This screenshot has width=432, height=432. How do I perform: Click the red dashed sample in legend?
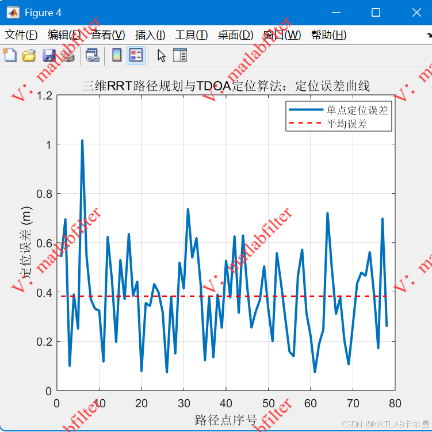pyautogui.click(x=306, y=123)
